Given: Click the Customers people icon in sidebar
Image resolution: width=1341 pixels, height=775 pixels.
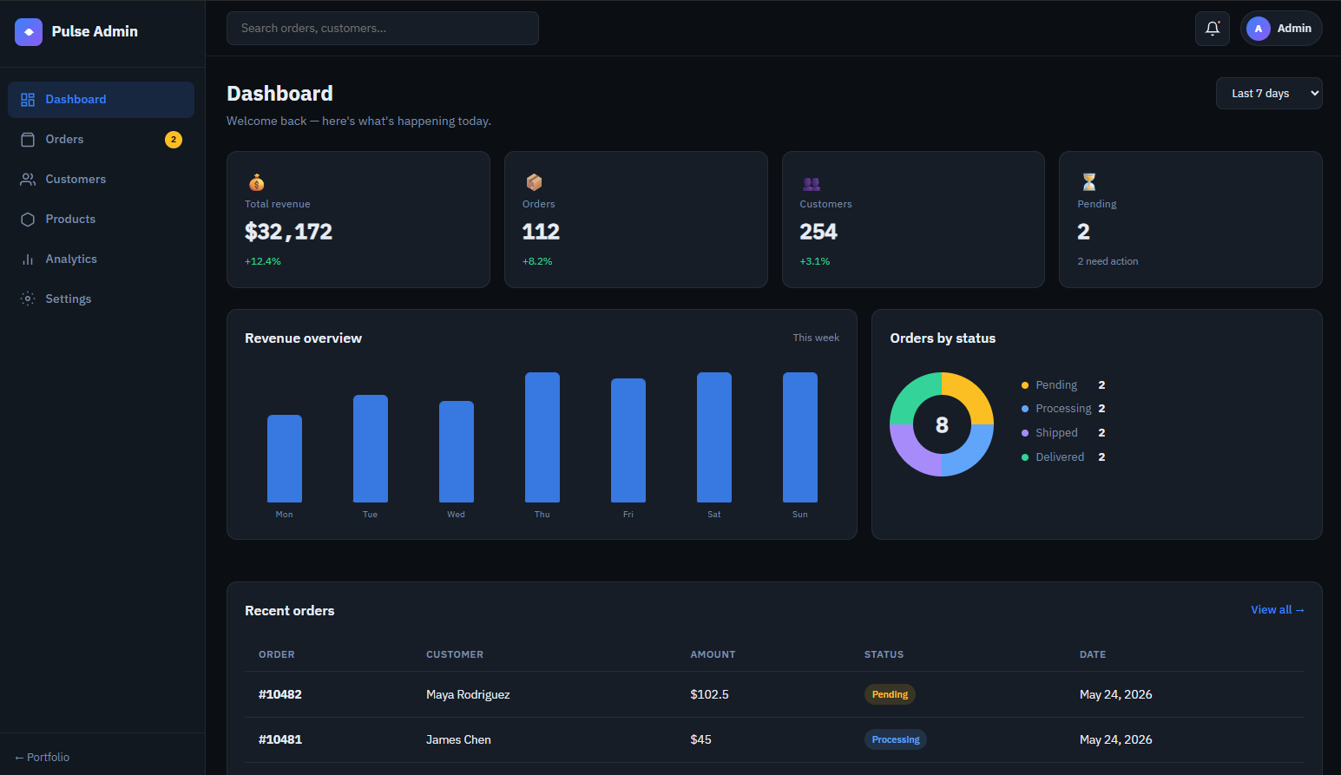Looking at the screenshot, I should click(x=28, y=180).
